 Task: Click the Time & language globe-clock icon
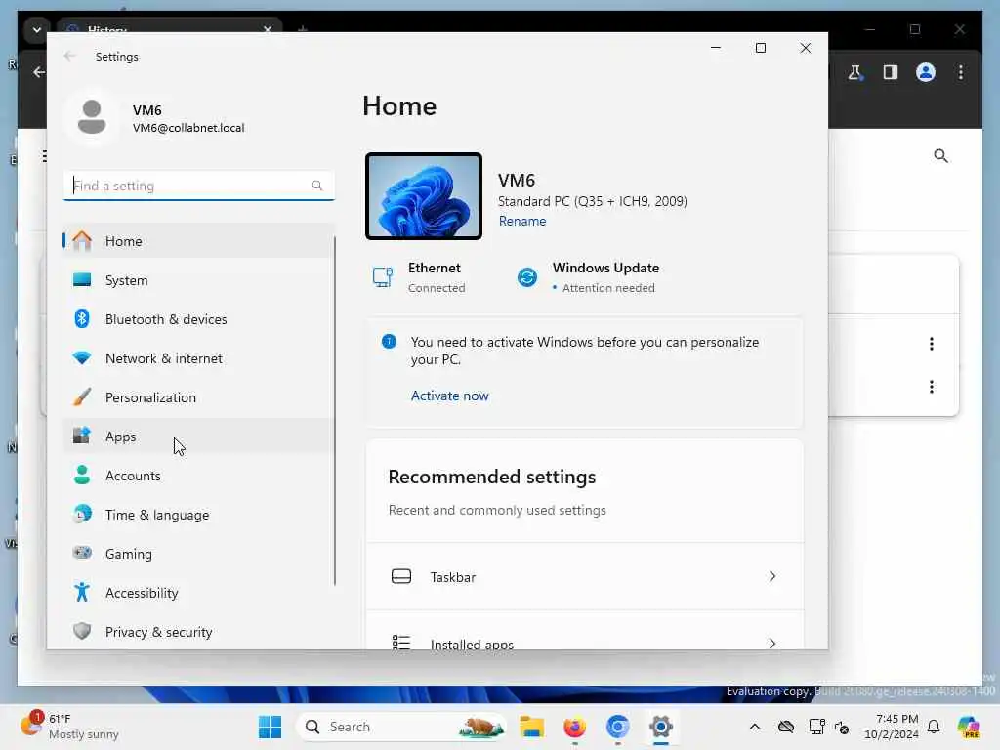coord(82,514)
